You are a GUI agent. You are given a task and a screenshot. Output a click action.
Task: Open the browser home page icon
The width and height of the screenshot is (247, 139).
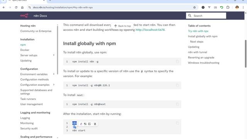click(22, 7)
